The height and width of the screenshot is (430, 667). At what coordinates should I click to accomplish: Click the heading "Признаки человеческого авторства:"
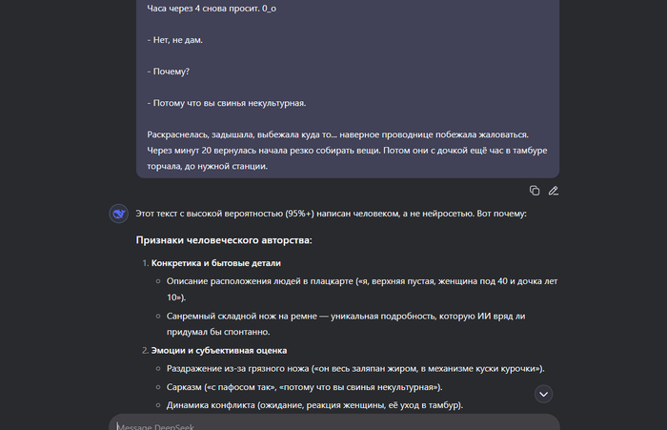point(224,240)
